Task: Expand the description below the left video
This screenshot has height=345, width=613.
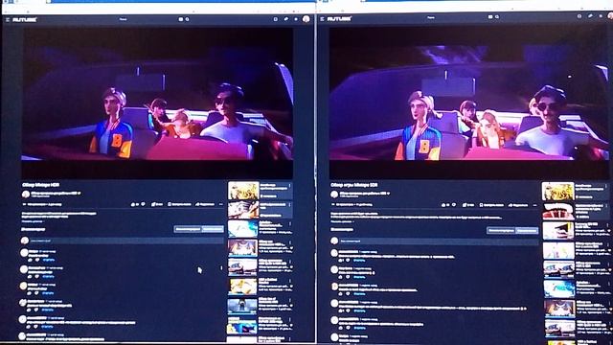Action: pos(32,221)
